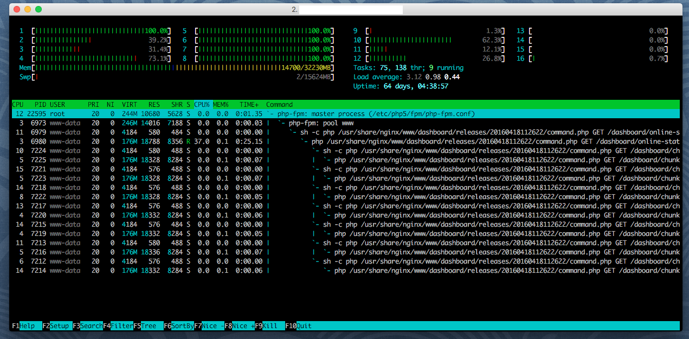
Task: Click the CPU 12 meter showing 26.8%
Action: tap(429, 59)
